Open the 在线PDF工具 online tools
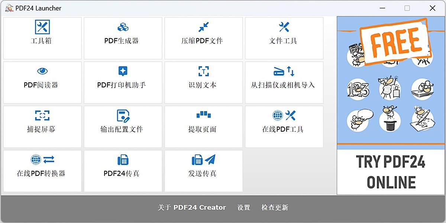 pyautogui.click(x=284, y=126)
